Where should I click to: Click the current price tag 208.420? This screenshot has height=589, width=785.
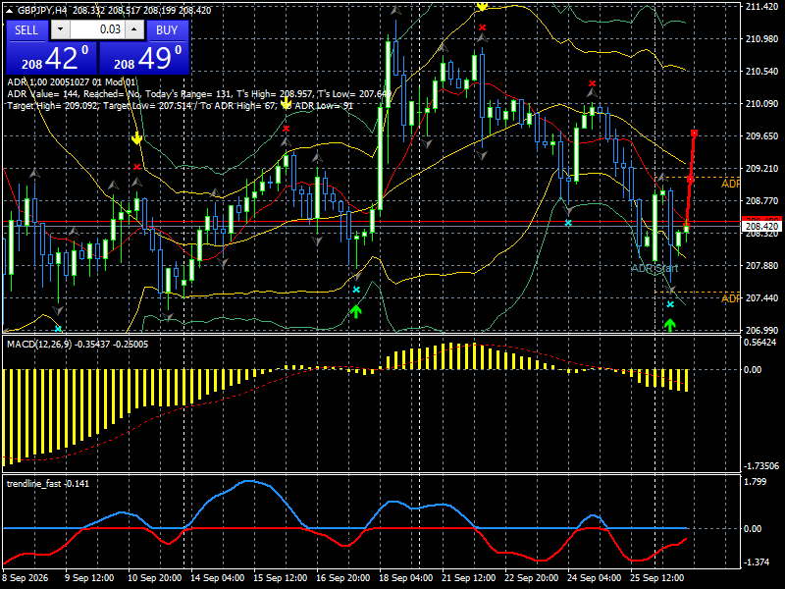pos(762,227)
